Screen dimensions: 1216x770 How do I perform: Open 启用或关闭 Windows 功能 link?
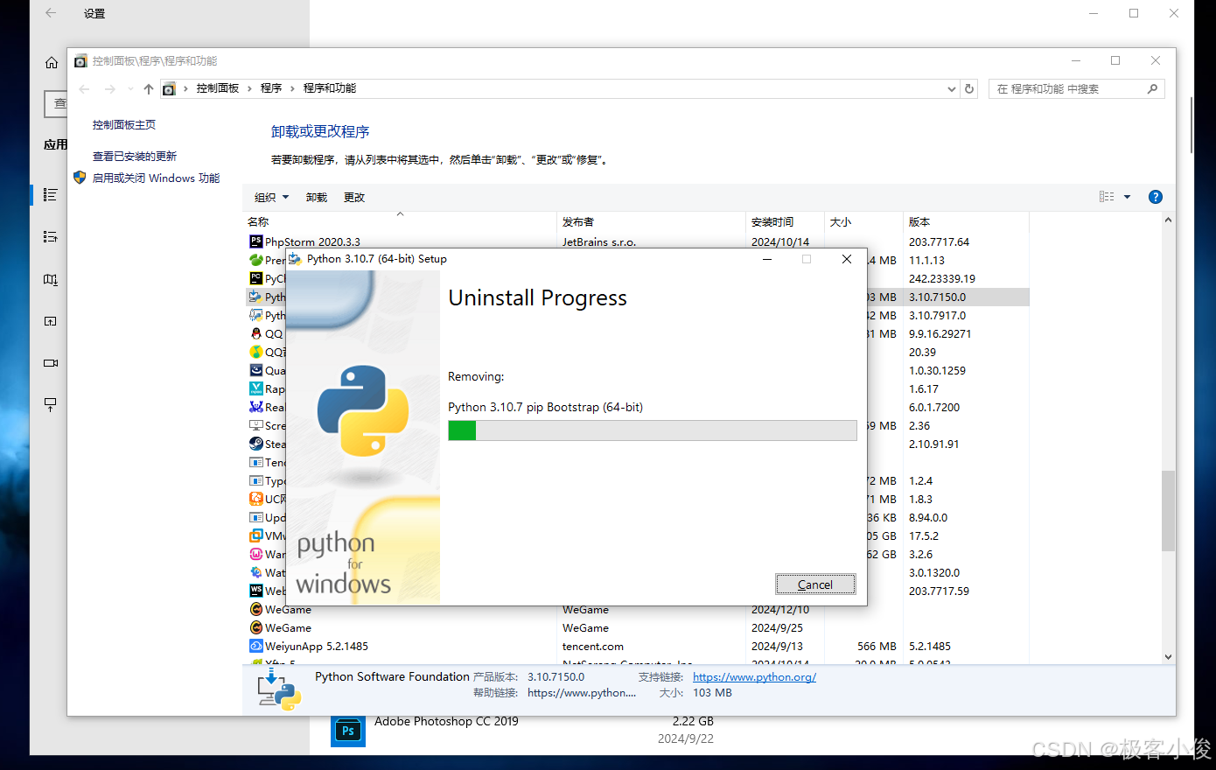point(157,178)
